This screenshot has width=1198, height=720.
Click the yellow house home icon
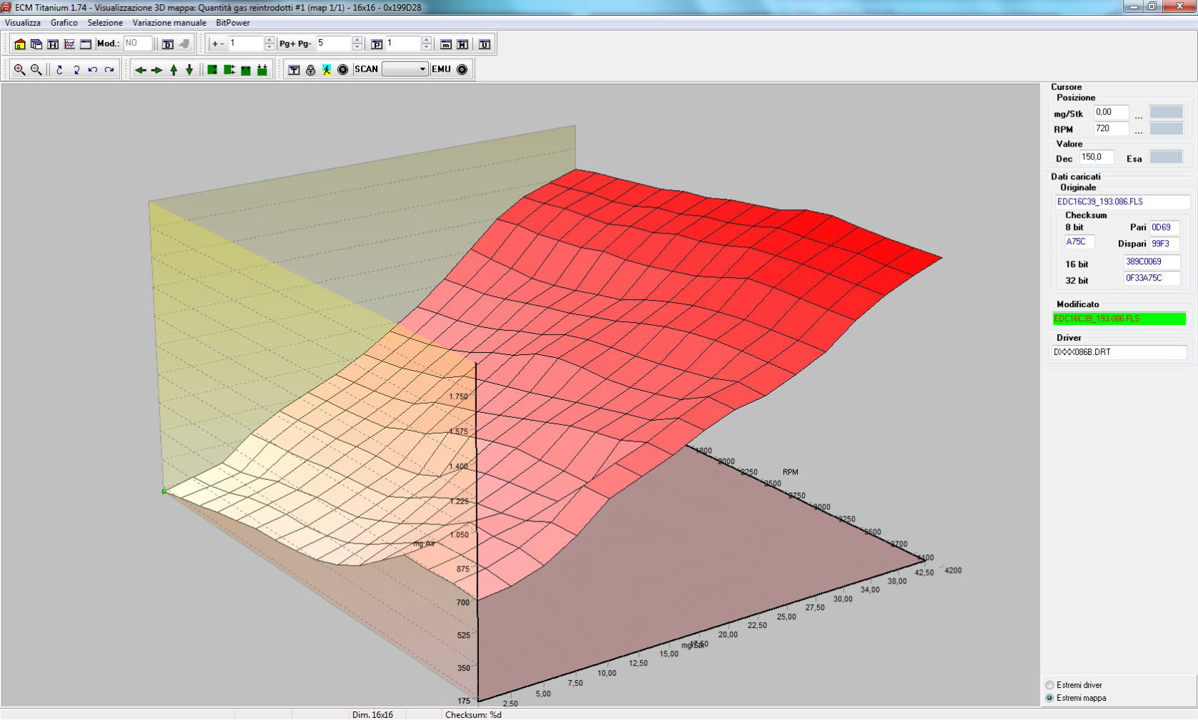(20, 44)
